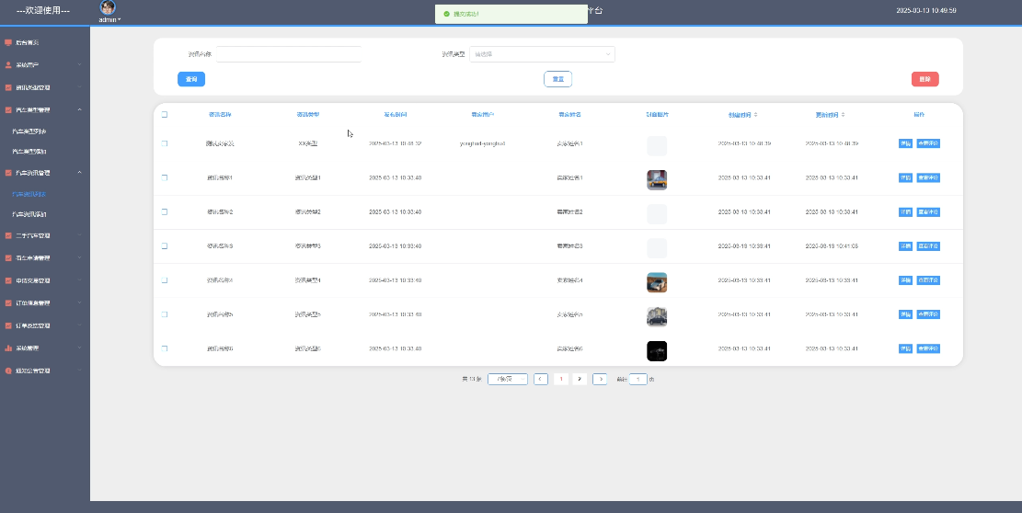Click 查看评论 for 资讯名称6 row
Viewport: 1022px width, 513px height.
(928, 348)
